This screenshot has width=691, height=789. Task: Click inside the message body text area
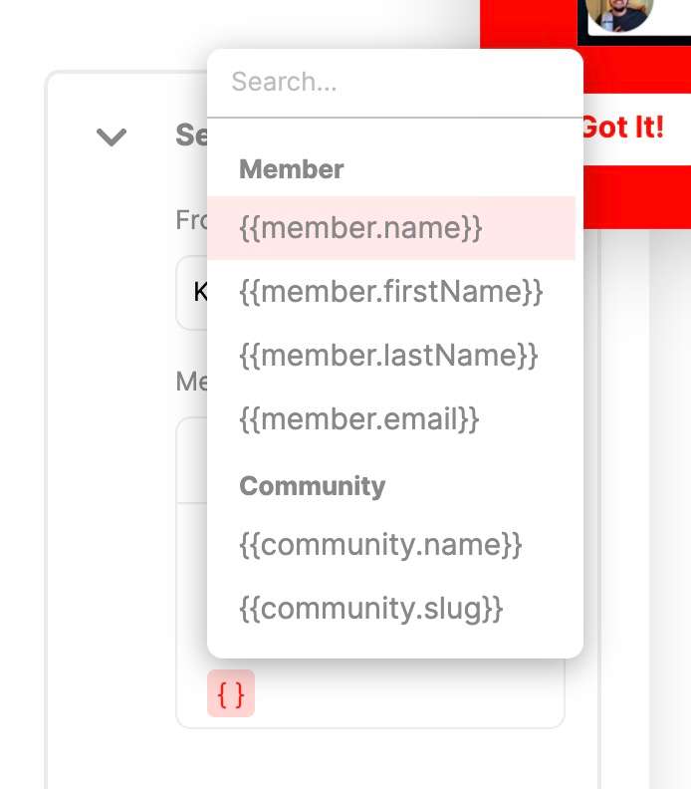click(192, 588)
